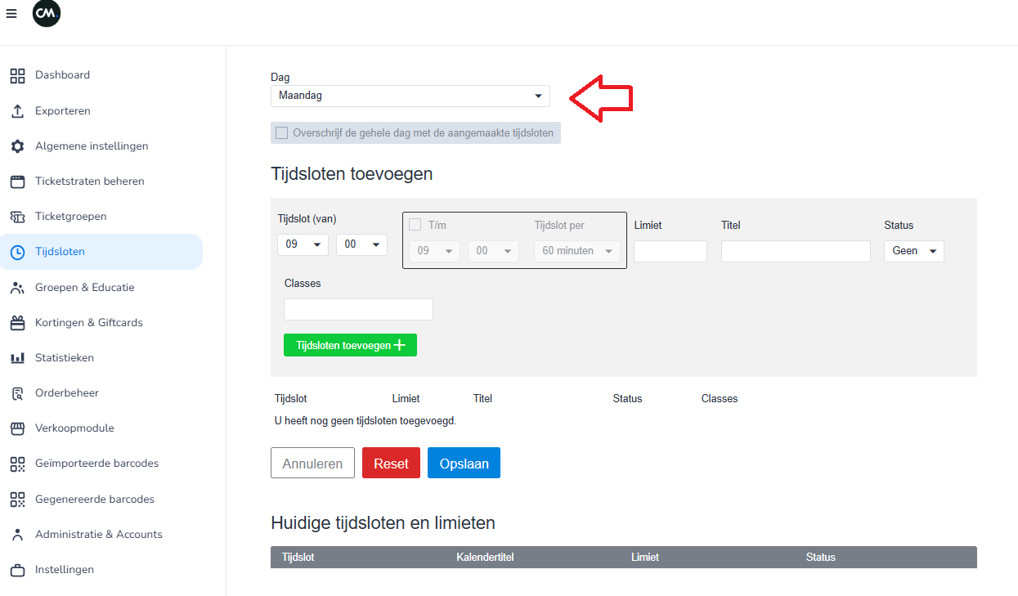Open Dashboard via its grid icon

click(x=17, y=76)
